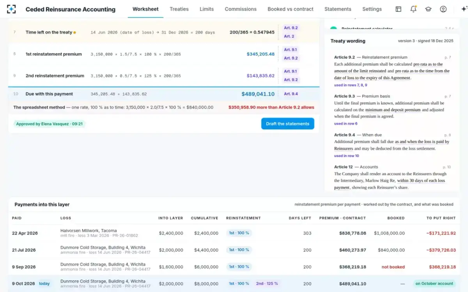Click the $1,008,000.00 booked value
The image size is (468, 292).
pyautogui.click(x=389, y=233)
